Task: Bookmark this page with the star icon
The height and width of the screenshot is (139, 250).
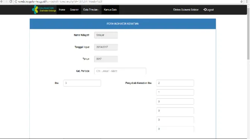Action: [241, 1]
